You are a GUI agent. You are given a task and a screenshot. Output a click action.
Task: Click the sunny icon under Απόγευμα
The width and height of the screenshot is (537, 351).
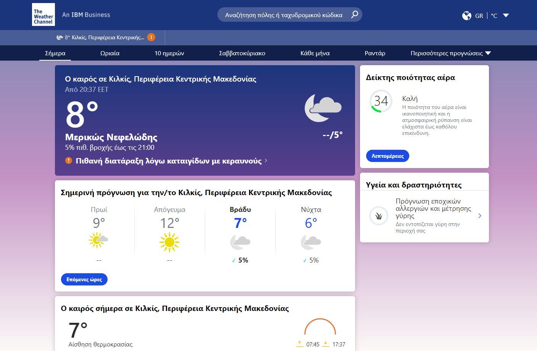169,242
